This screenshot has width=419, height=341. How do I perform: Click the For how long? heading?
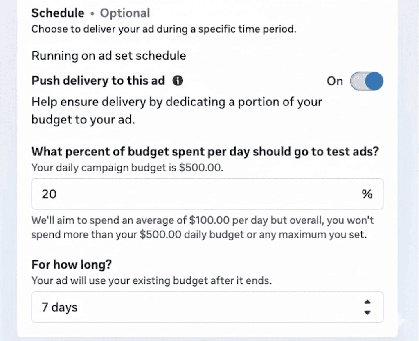point(72,265)
